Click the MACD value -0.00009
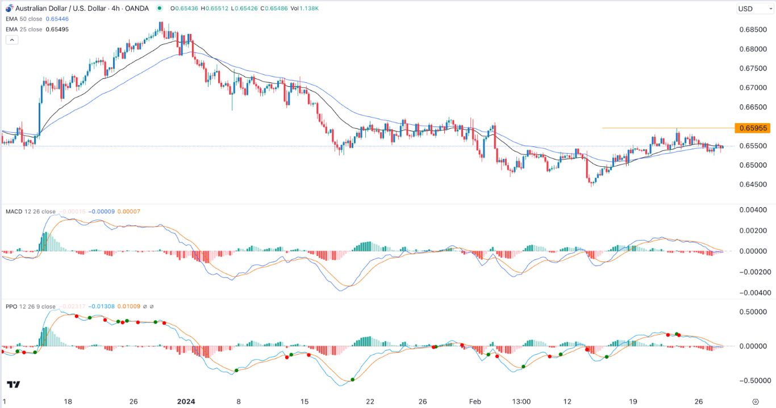This screenshot has height=408, width=776. click(103, 212)
